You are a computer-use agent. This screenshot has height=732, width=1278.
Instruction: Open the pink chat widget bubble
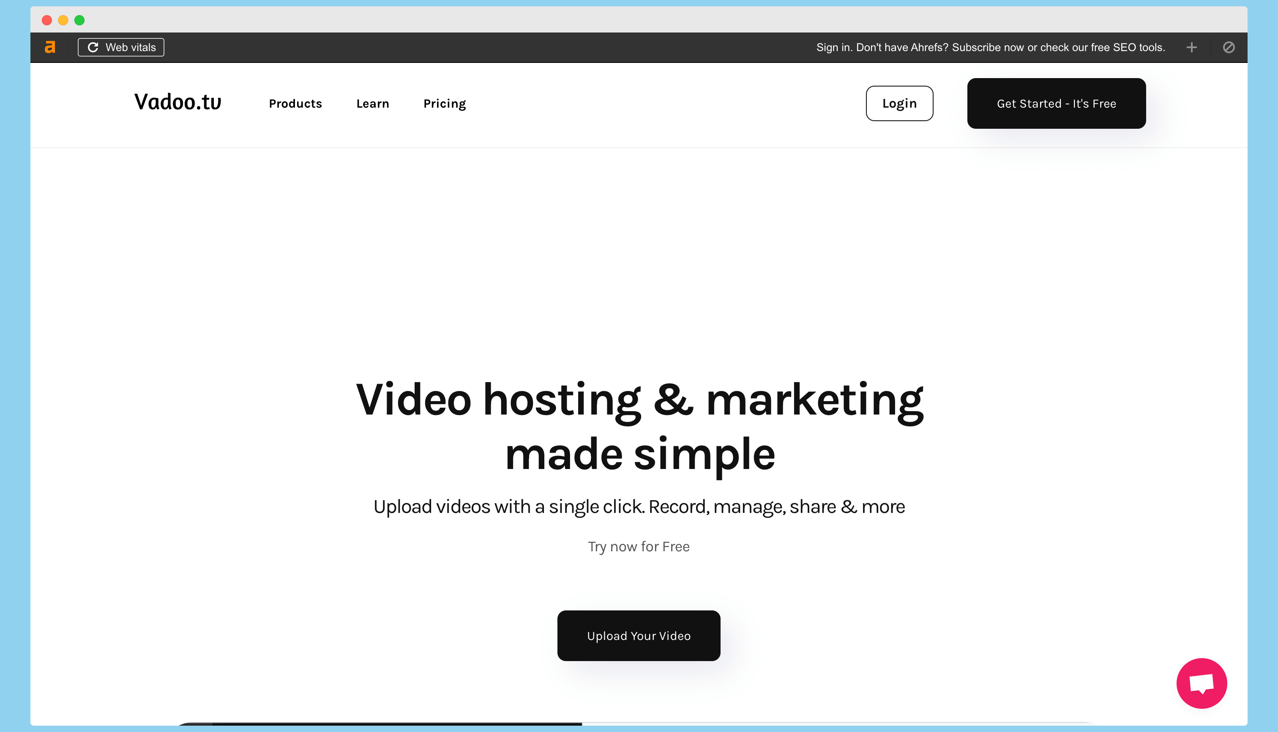tap(1202, 683)
